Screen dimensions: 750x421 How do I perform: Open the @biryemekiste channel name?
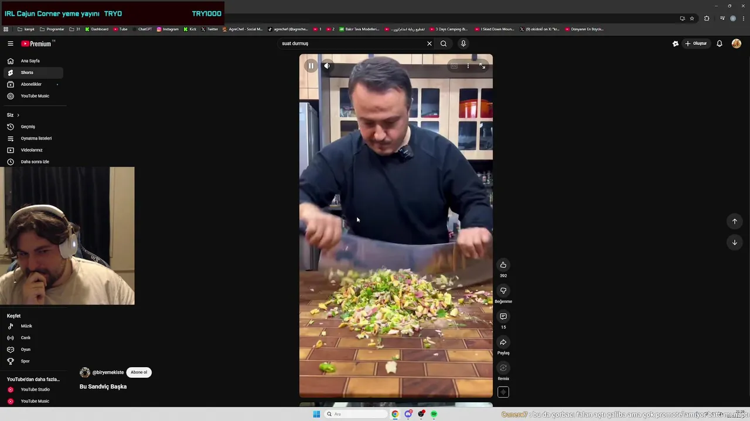[108, 372]
